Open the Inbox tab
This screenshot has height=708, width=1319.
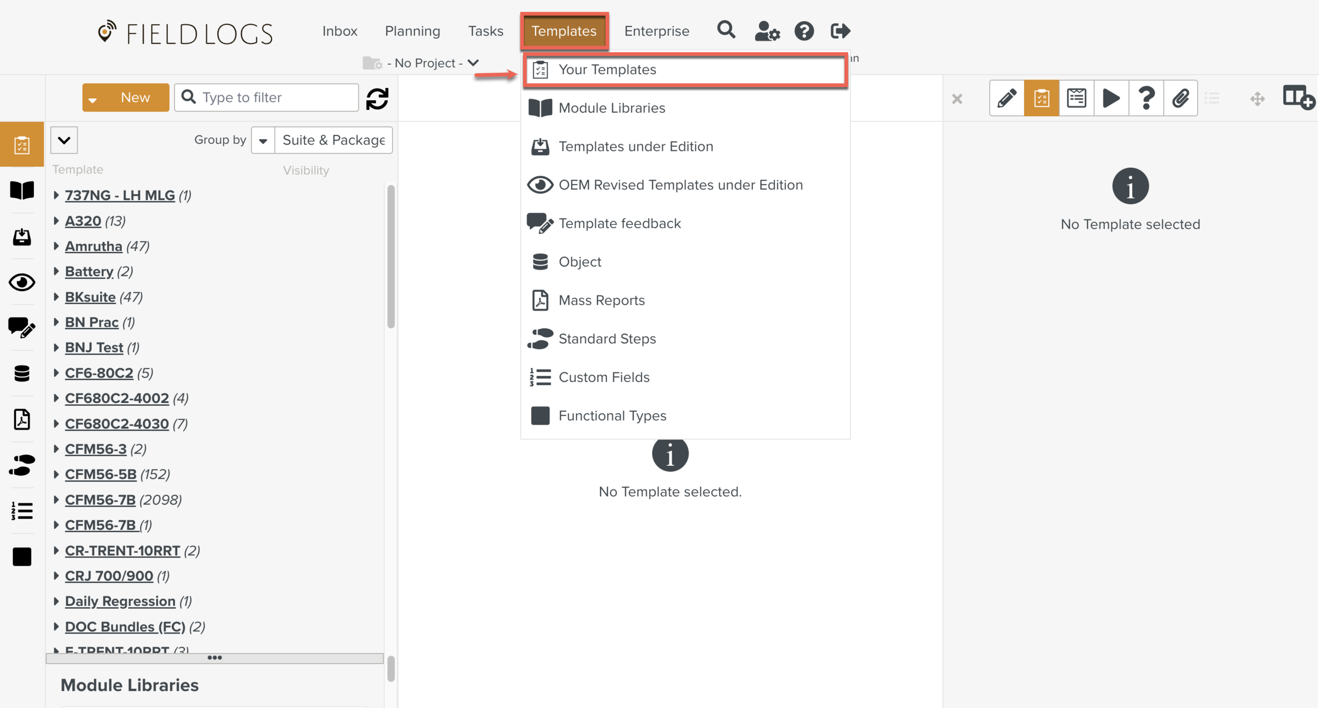point(340,31)
